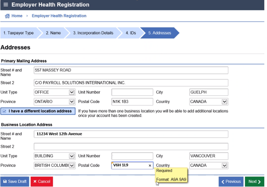Open the primary address Province dropdown
Viewport: 267px width, 187px height.
(x=71, y=102)
